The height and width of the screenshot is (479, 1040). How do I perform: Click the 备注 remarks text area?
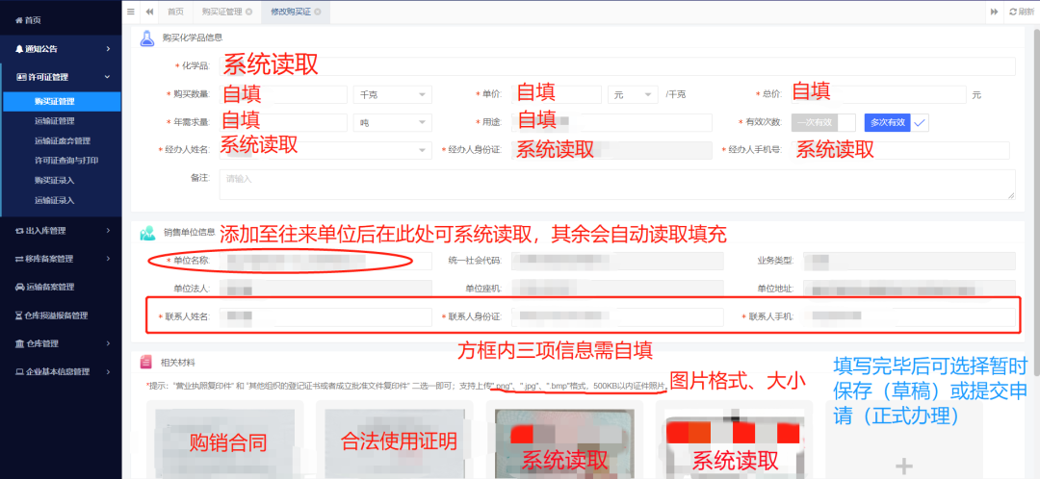tap(616, 184)
